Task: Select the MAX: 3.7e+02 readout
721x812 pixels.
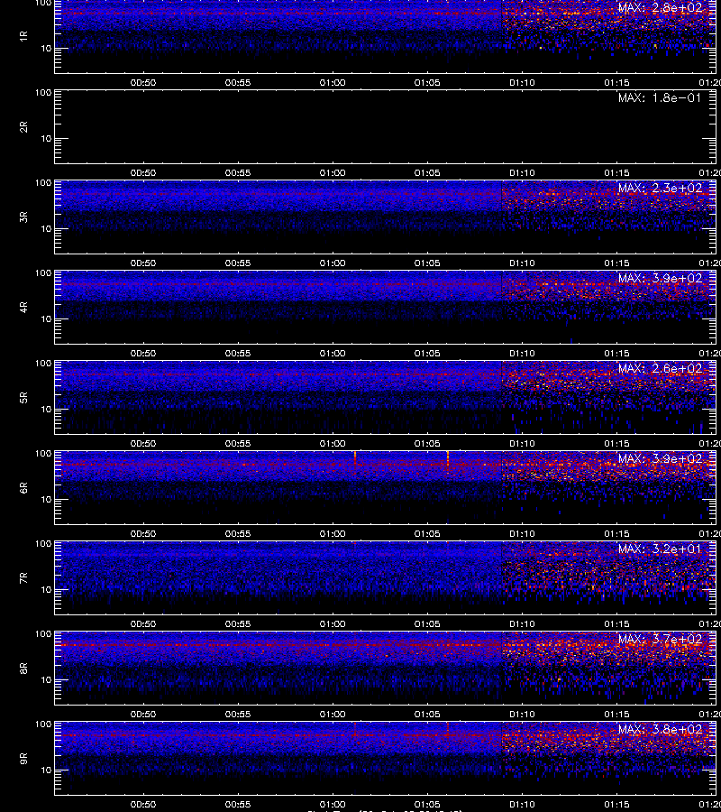Action: click(660, 639)
